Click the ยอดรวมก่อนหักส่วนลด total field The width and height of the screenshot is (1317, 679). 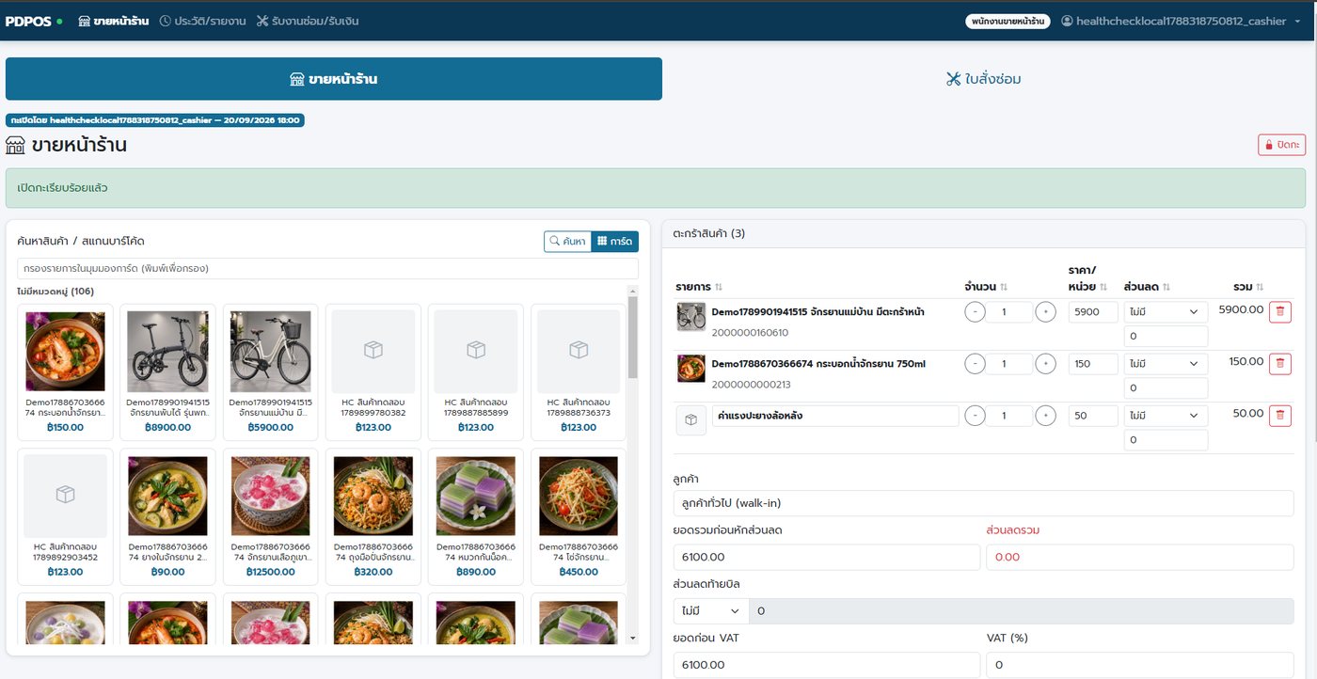(827, 557)
